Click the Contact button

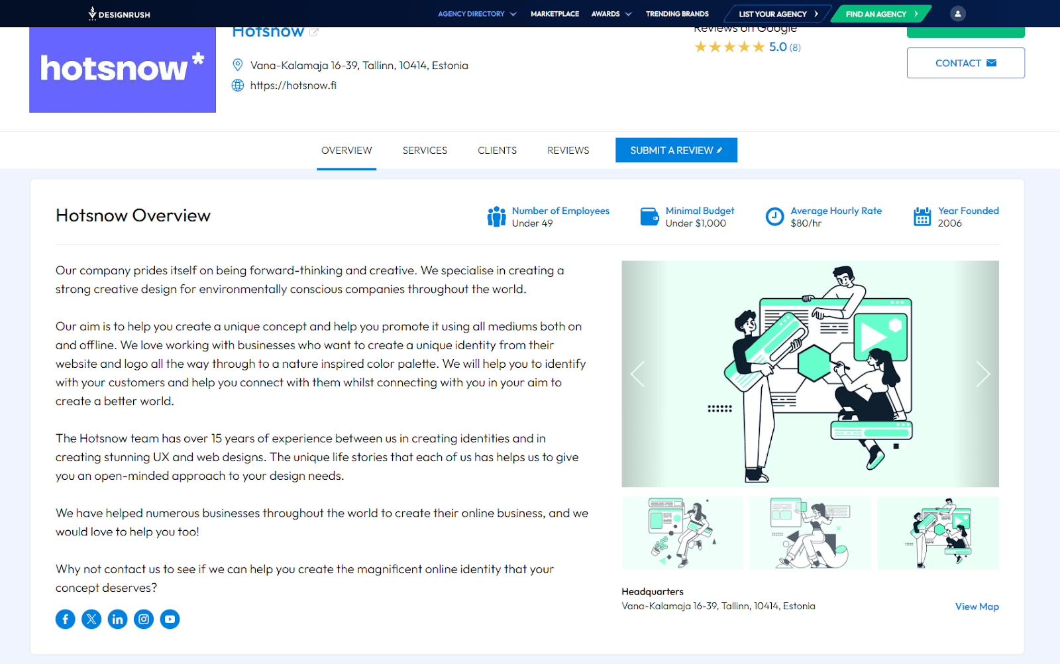[965, 63]
